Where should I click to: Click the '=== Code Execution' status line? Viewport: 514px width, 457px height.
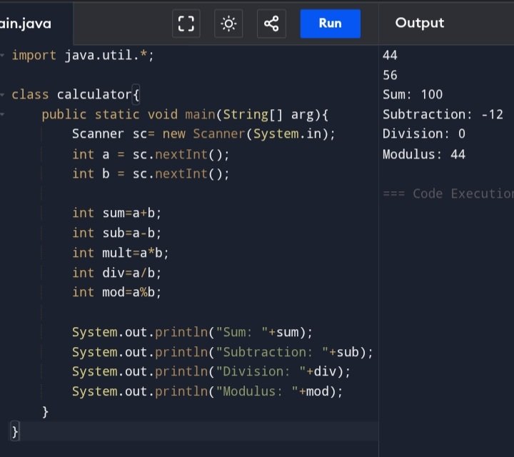[448, 194]
